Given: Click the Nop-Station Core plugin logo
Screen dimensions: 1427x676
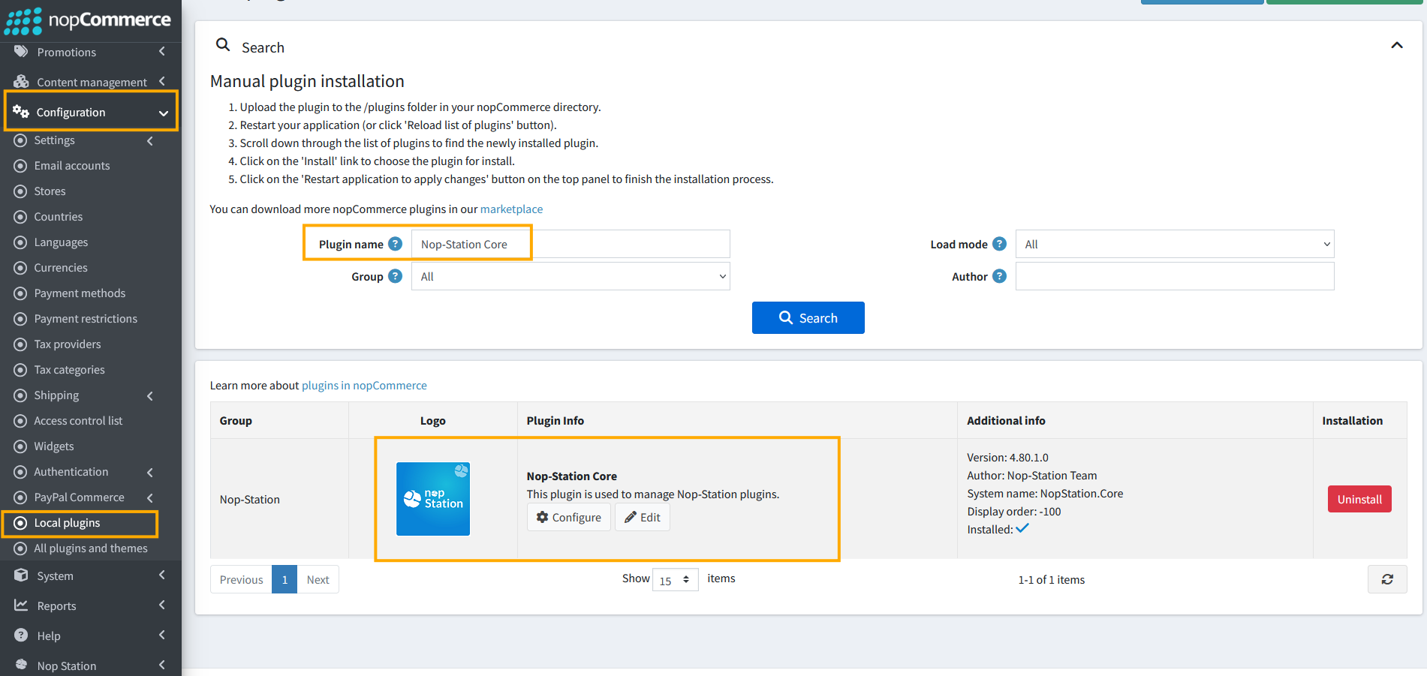Looking at the screenshot, I should pyautogui.click(x=433, y=499).
